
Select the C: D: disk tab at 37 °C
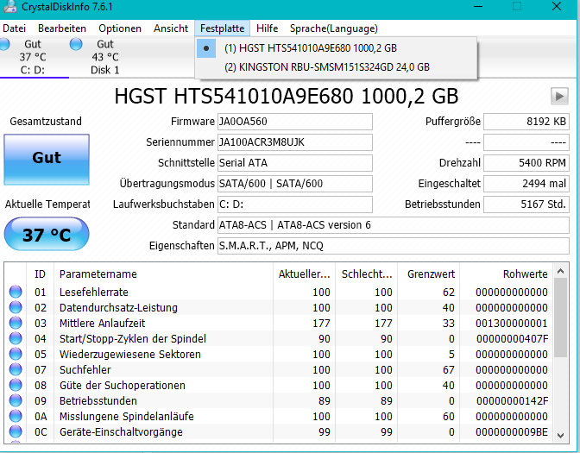coord(33,57)
